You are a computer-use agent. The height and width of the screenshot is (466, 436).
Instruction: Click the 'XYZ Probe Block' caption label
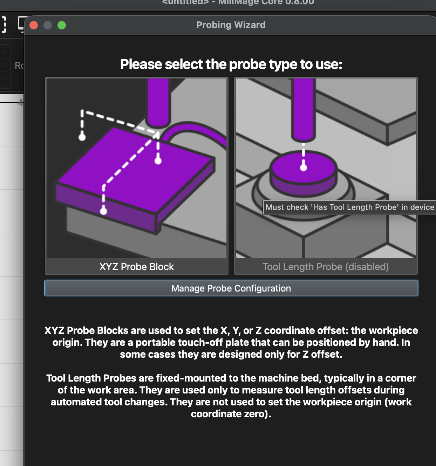137,267
